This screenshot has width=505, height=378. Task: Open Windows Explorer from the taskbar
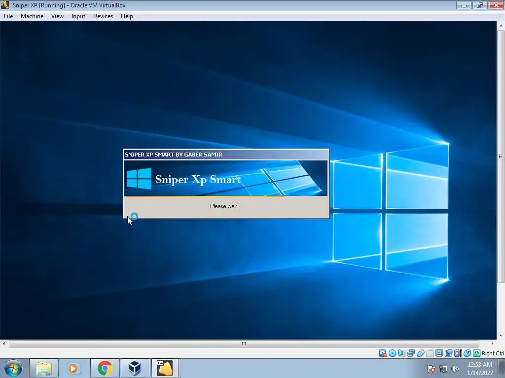click(x=44, y=368)
